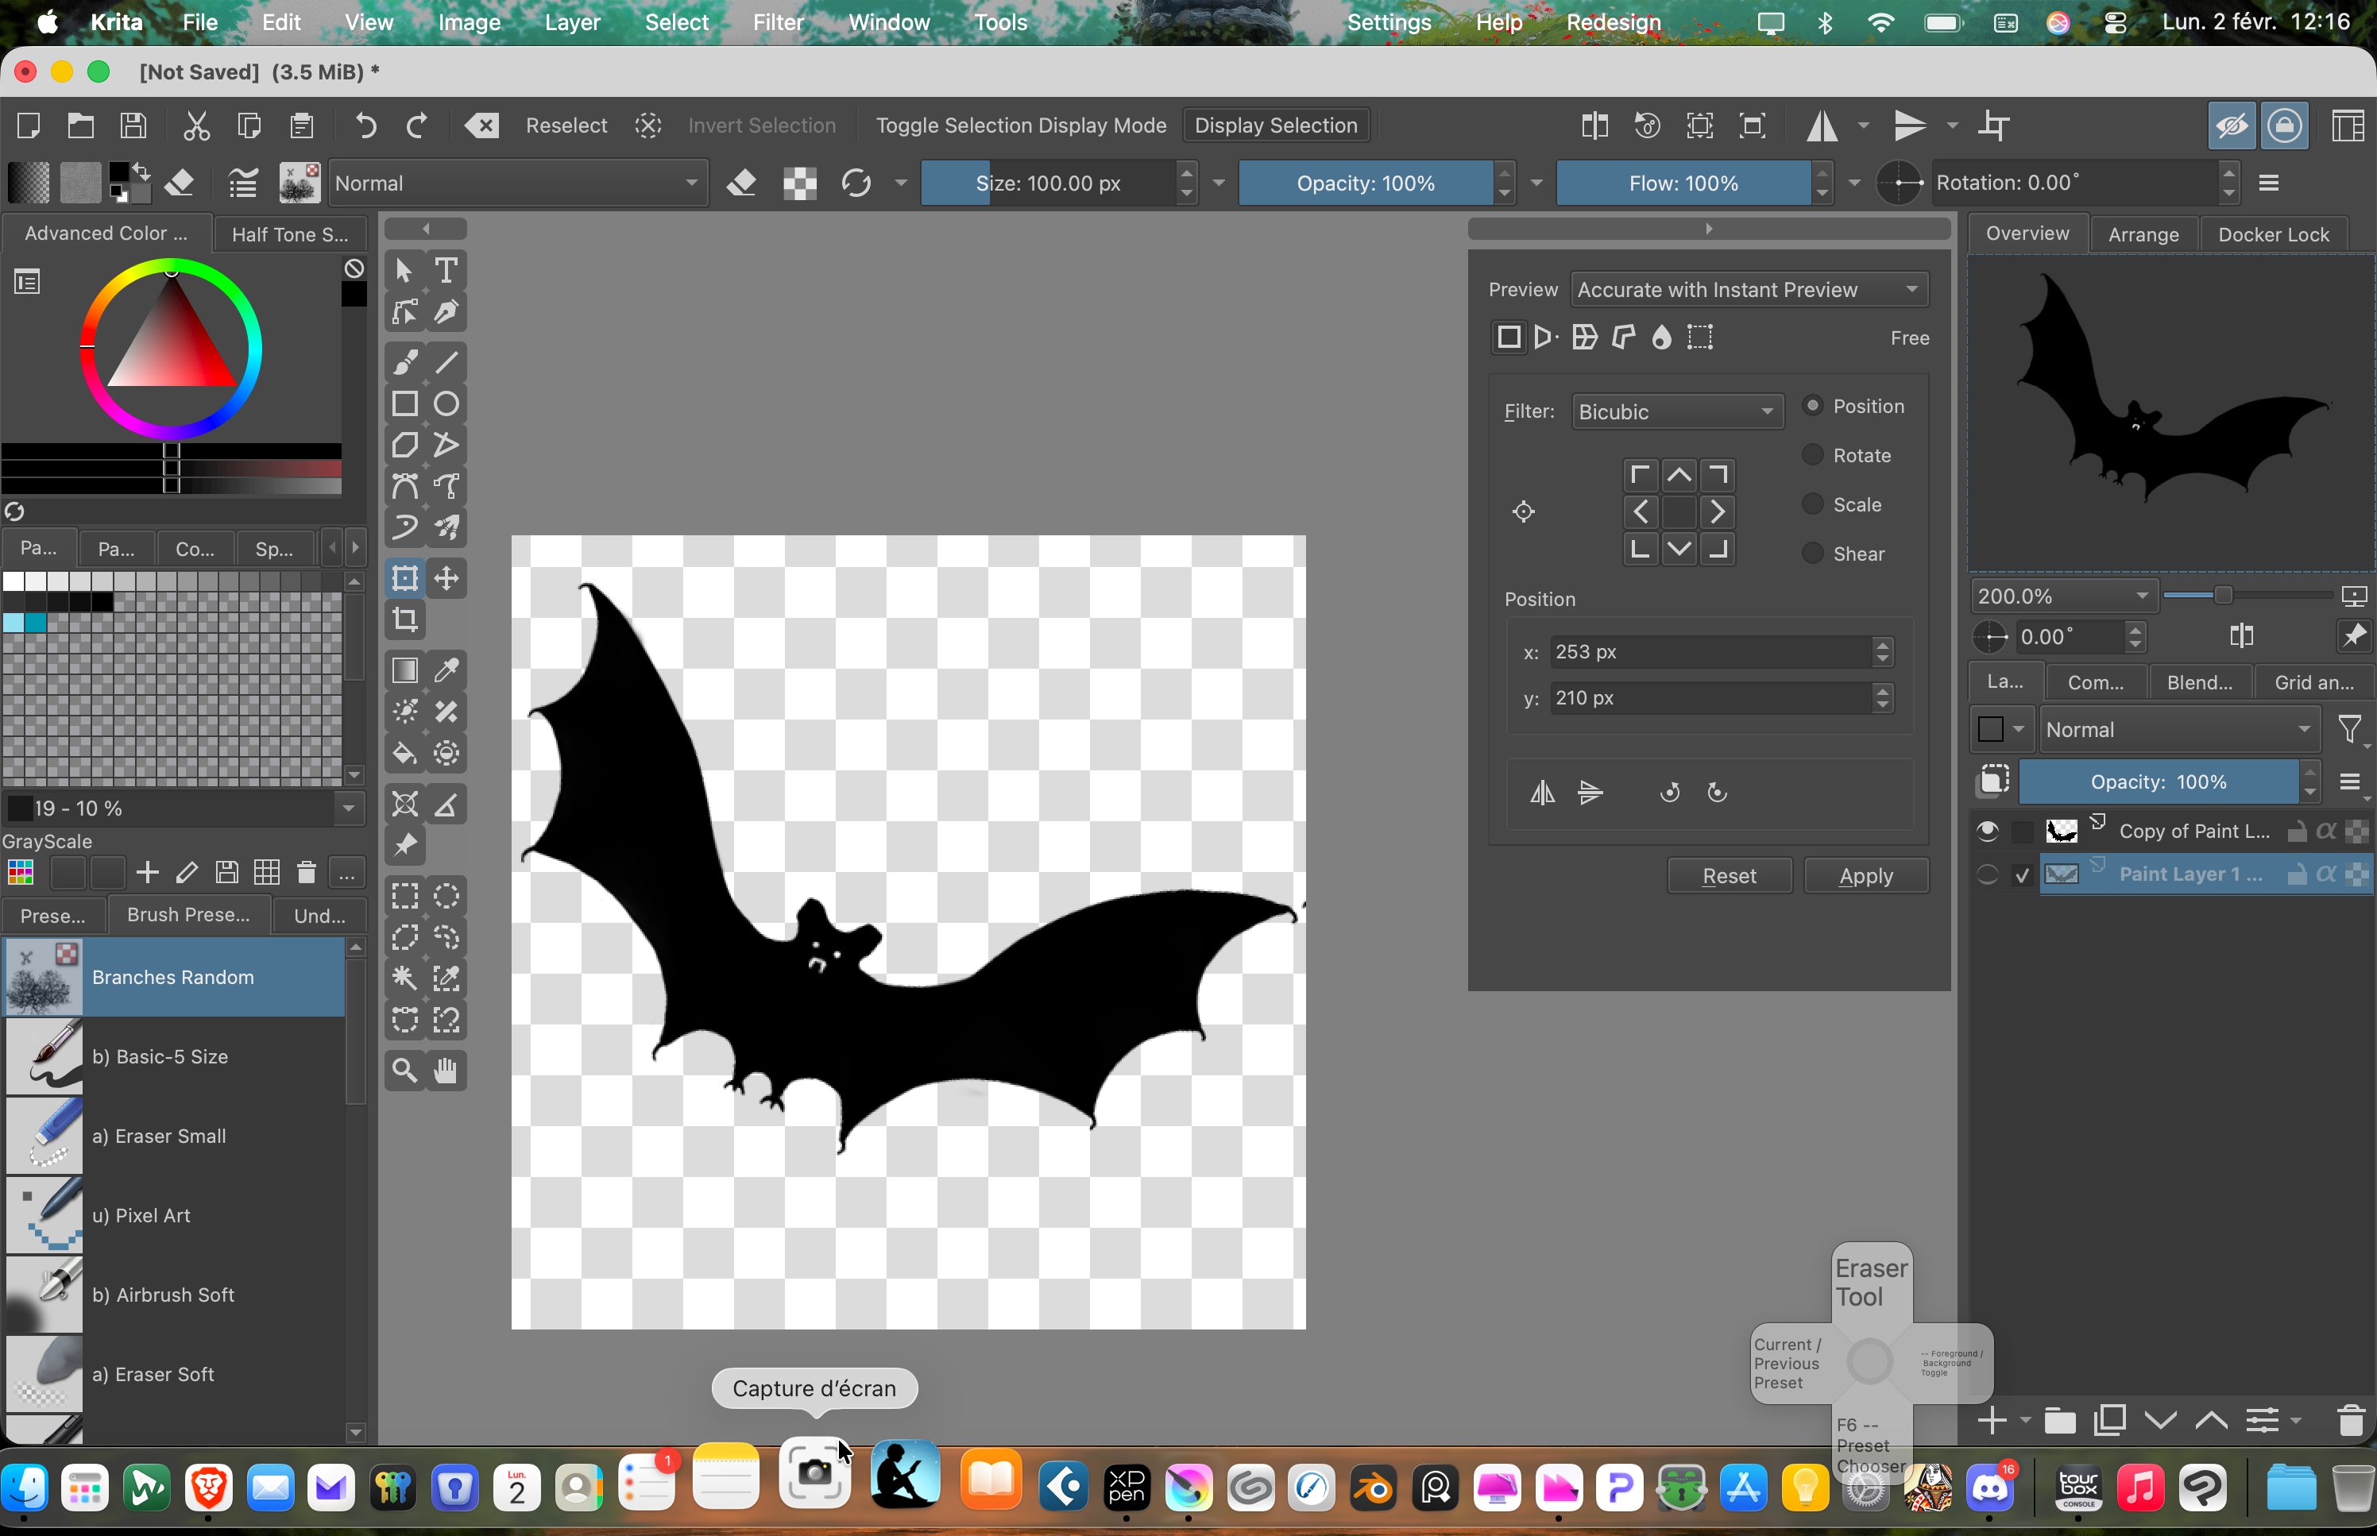
Task: Select the Zoom magnifier tool
Action: (x=405, y=1071)
